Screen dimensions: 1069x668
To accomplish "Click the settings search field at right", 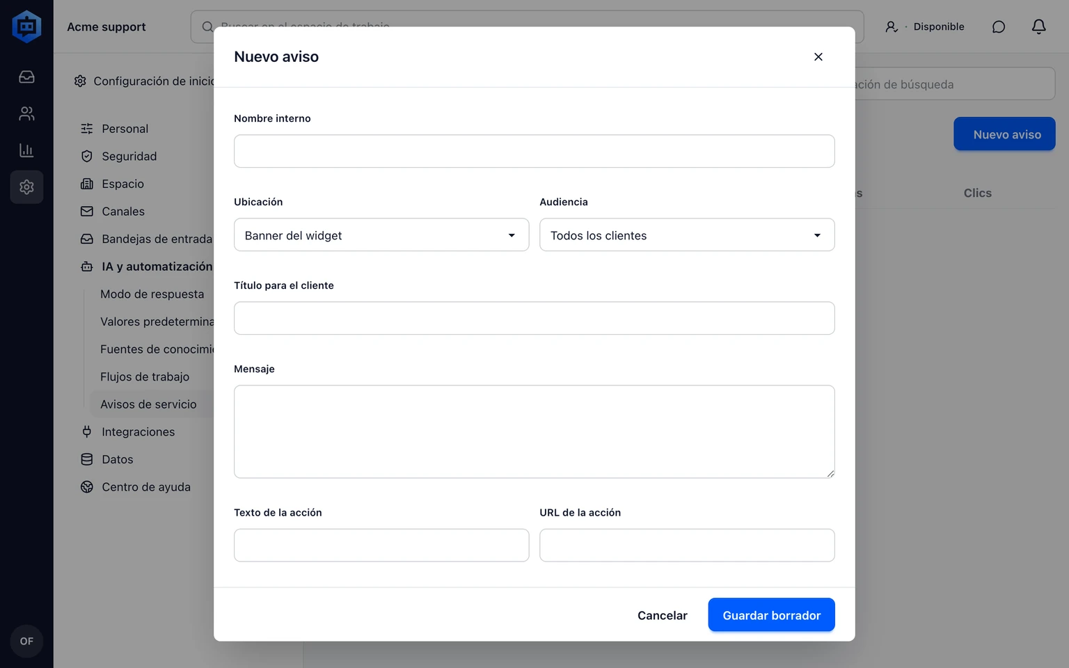I will pos(955,84).
